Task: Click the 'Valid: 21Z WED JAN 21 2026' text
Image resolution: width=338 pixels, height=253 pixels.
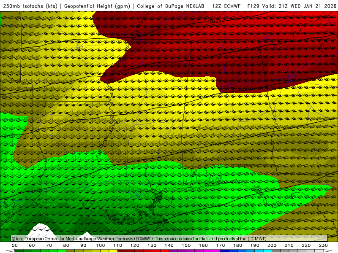Action: point(299,6)
